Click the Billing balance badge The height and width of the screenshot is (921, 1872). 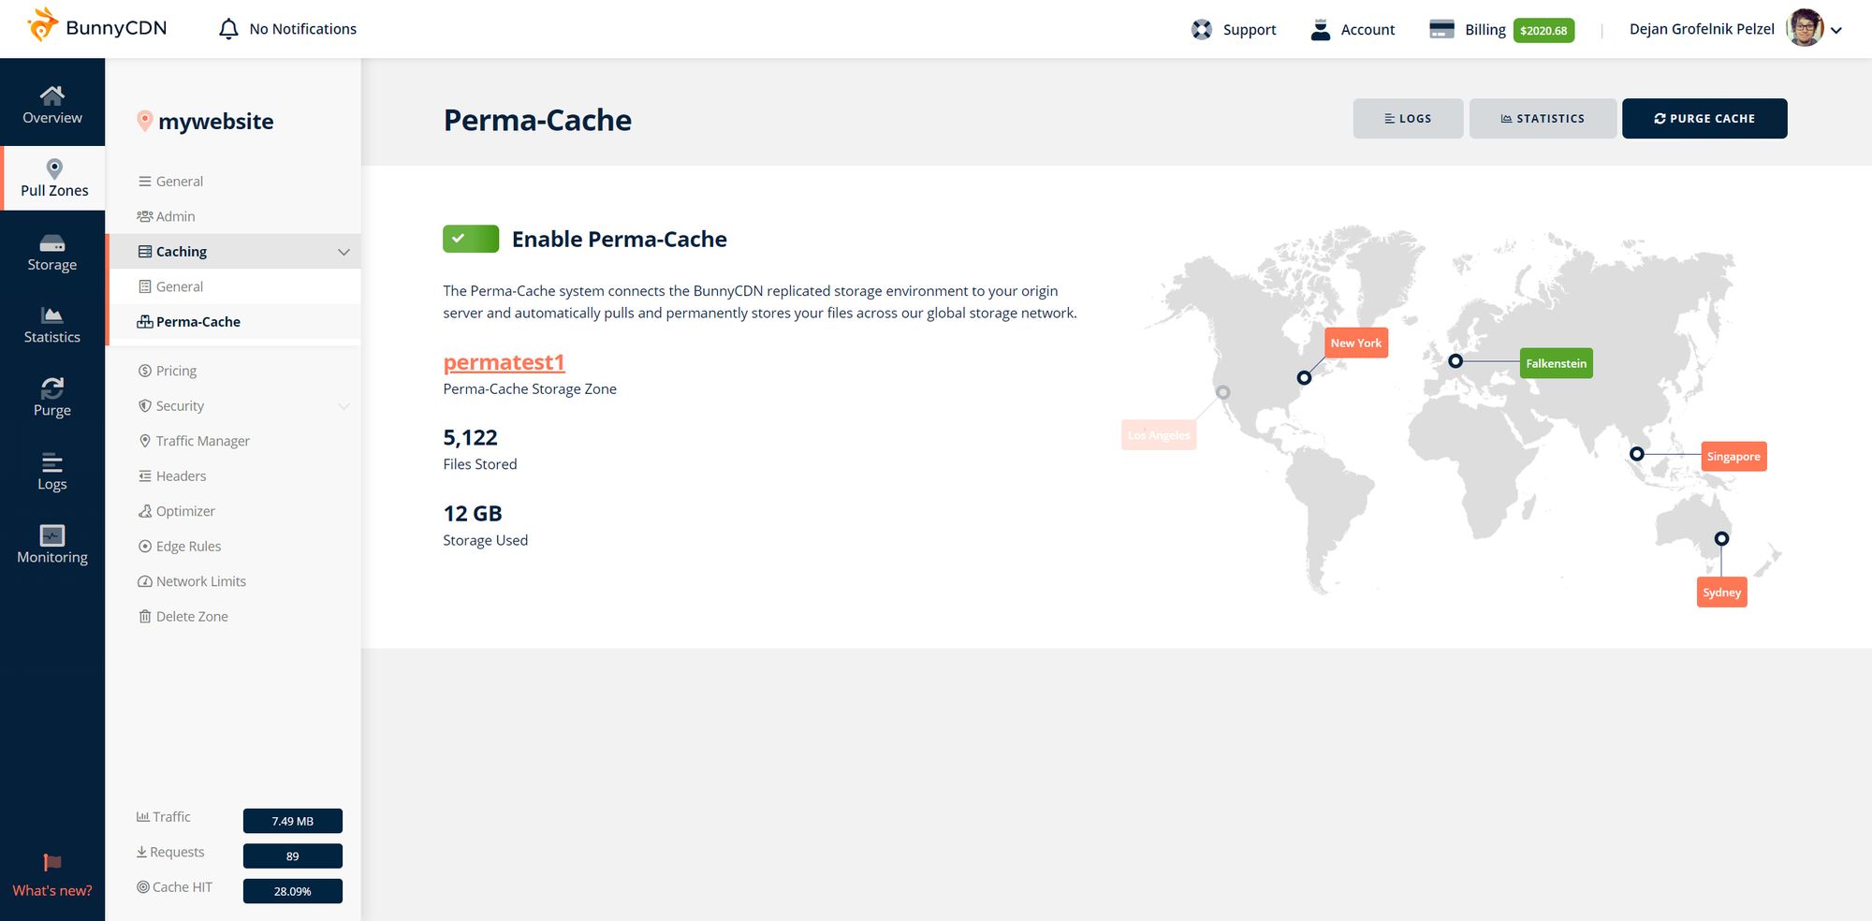[x=1543, y=30]
